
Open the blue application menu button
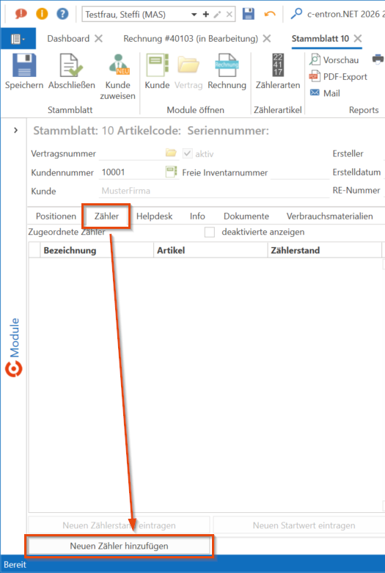[18, 38]
